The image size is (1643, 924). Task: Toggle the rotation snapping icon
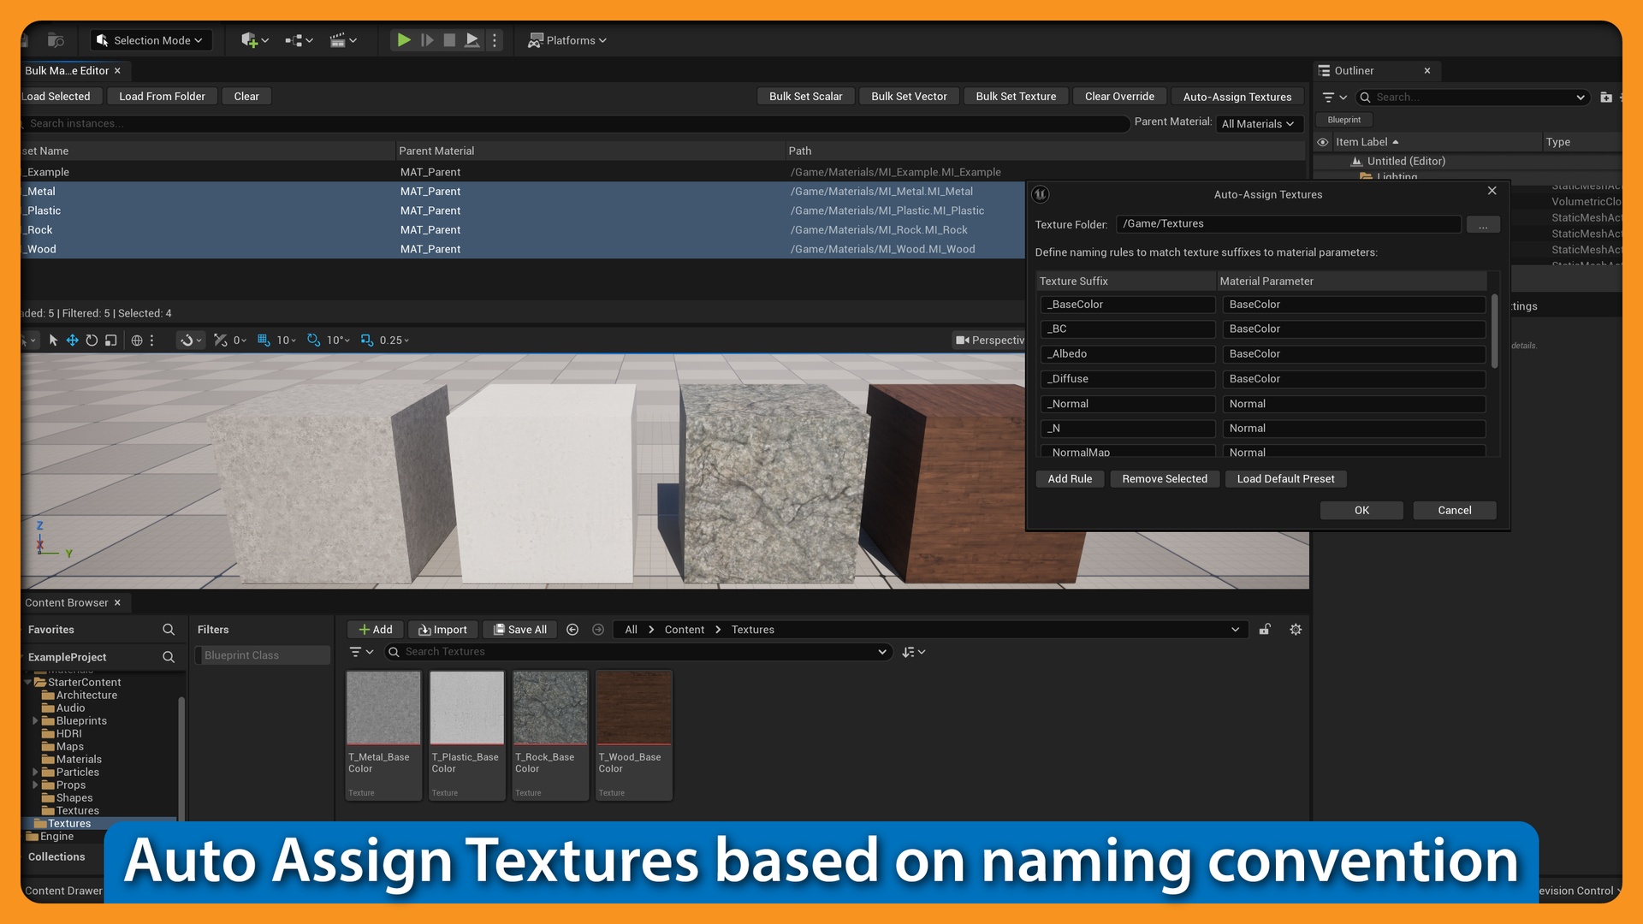[x=313, y=341]
